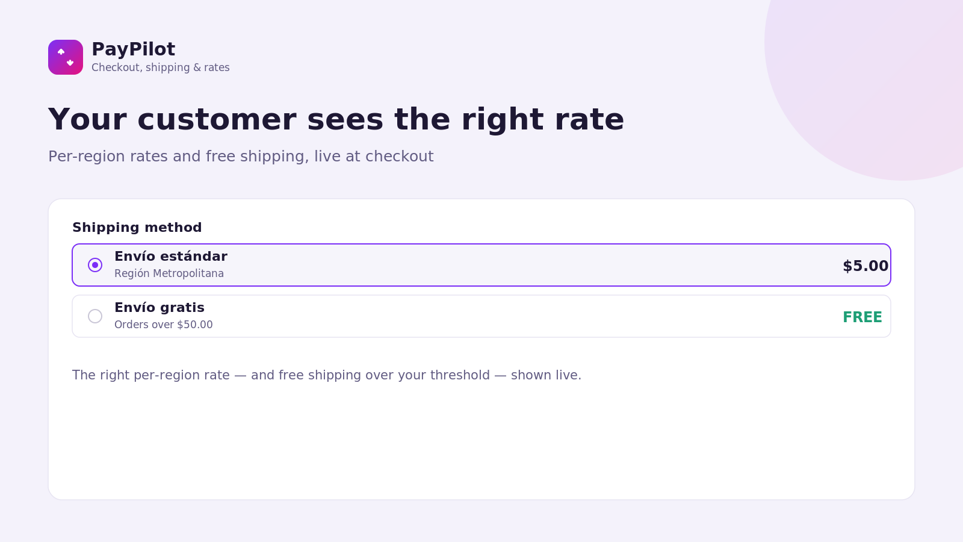The height and width of the screenshot is (542, 963).
Task: Click the 'Per-region rates and free shipping' subtitle
Action: (x=241, y=157)
